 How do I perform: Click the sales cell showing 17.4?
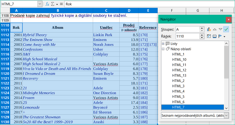tap(129, 103)
